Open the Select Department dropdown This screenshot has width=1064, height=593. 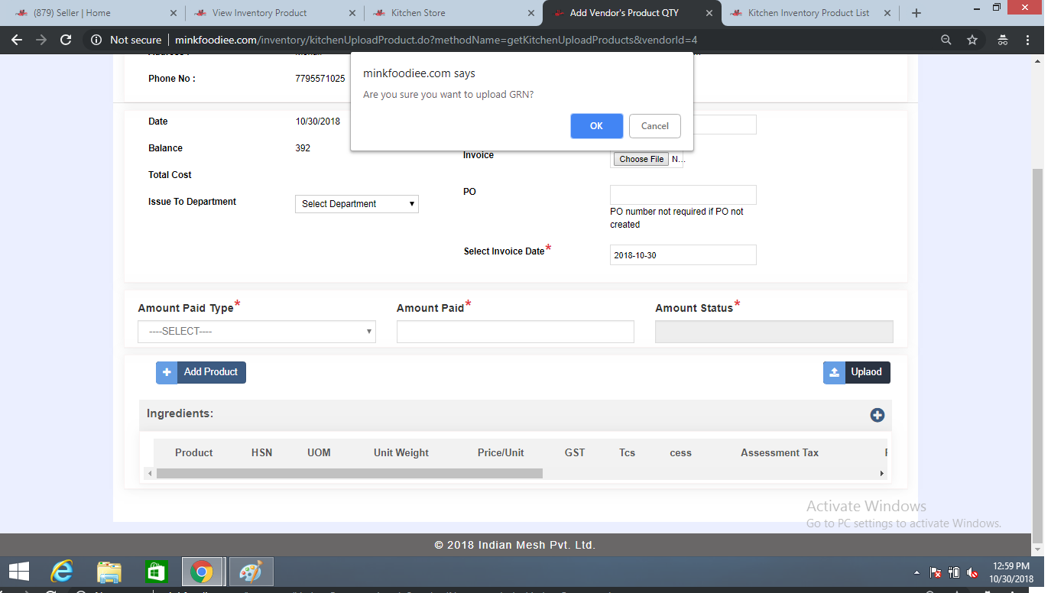pyautogui.click(x=357, y=204)
